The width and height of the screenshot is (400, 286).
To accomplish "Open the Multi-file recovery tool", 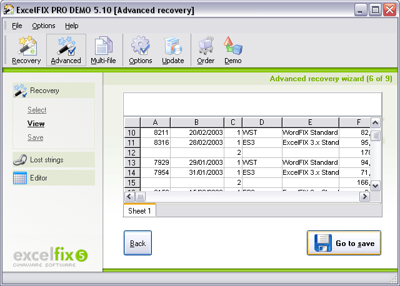I will click(103, 50).
